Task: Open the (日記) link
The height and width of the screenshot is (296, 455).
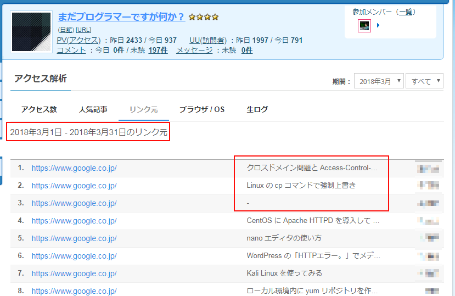Action: pyautogui.click(x=66, y=30)
